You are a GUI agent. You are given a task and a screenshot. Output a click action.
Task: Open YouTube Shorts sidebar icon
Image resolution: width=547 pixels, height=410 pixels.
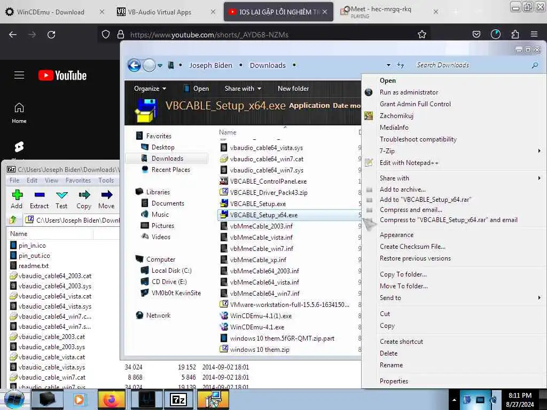pos(19,147)
